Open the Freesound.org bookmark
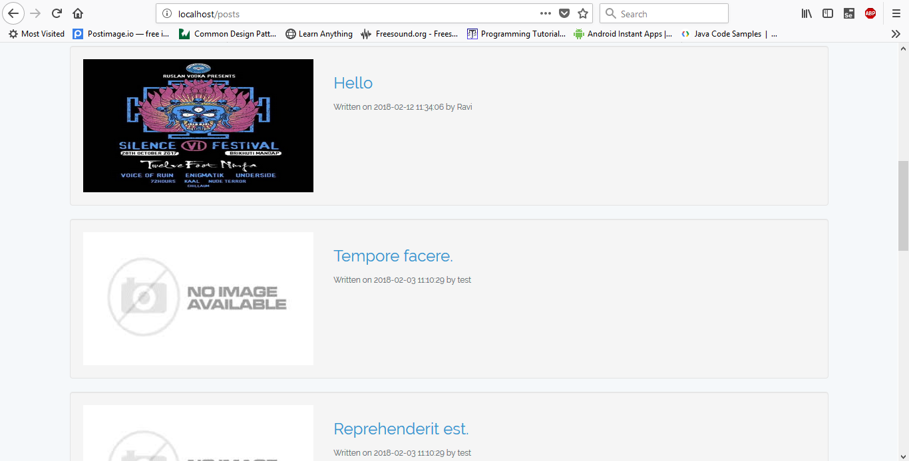 [410, 34]
